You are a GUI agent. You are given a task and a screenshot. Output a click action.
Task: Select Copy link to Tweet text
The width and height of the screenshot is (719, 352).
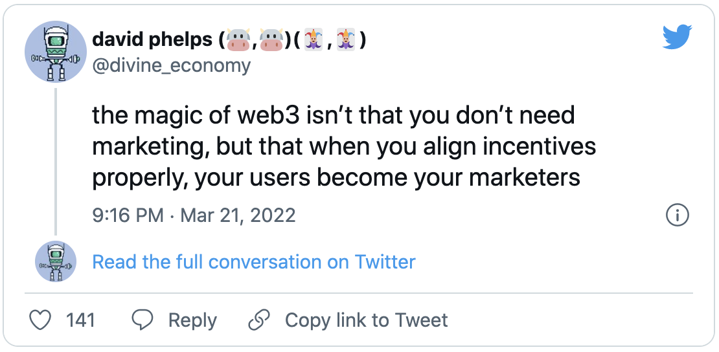click(x=366, y=320)
